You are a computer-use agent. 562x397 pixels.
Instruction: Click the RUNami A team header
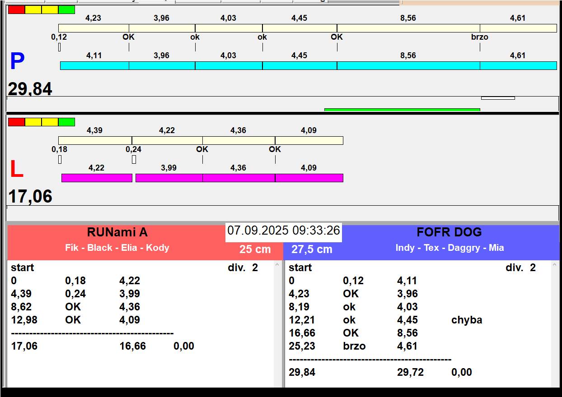click(x=117, y=232)
